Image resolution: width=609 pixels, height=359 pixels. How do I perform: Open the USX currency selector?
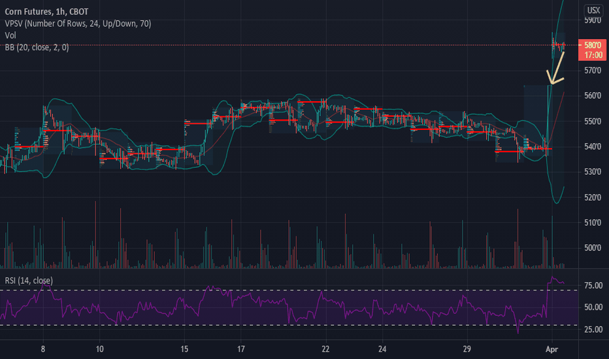[593, 10]
